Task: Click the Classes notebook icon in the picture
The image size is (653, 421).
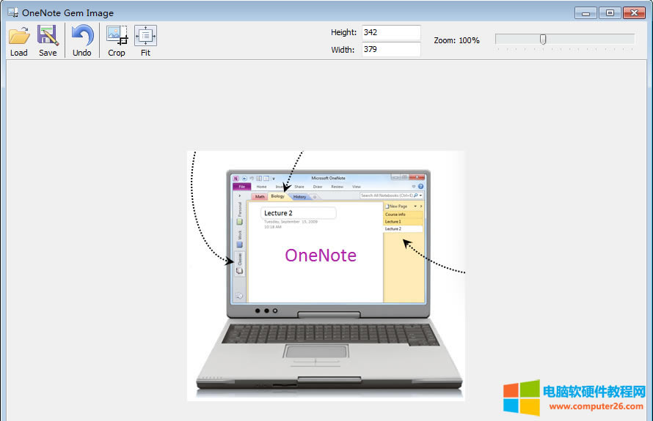Action: tap(239, 271)
